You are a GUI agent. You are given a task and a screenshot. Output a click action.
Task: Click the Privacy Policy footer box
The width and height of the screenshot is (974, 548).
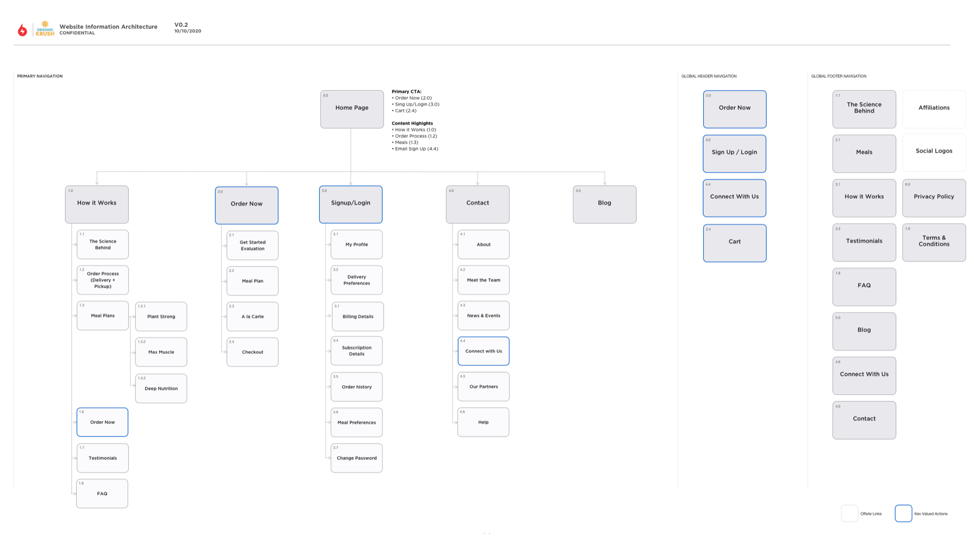click(934, 198)
